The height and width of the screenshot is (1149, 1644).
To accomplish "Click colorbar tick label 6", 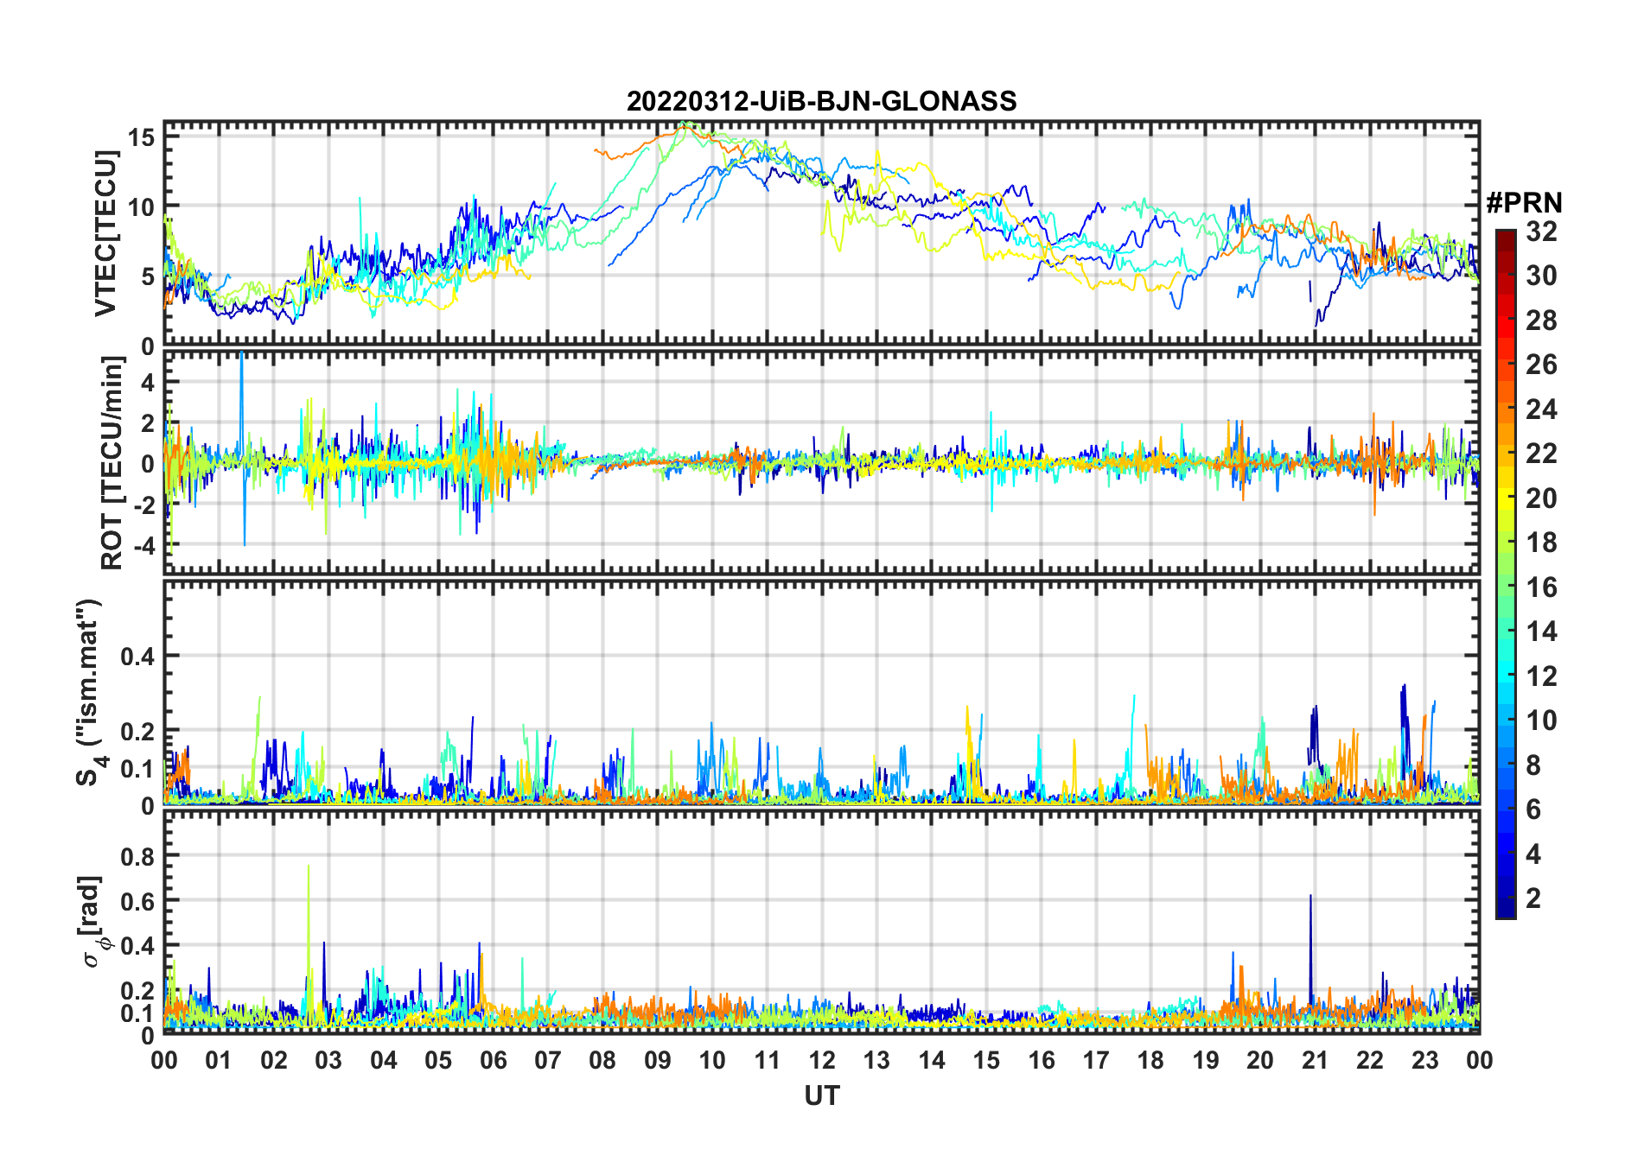I will [1533, 809].
